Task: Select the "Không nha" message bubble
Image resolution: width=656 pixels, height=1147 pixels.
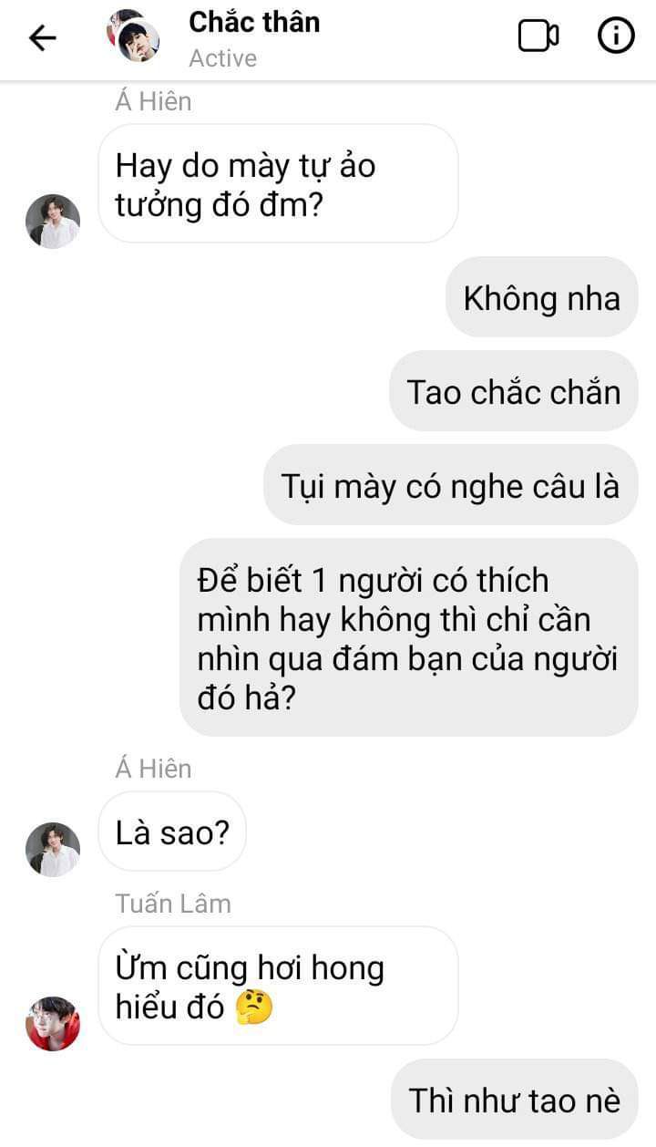Action: coord(542,298)
